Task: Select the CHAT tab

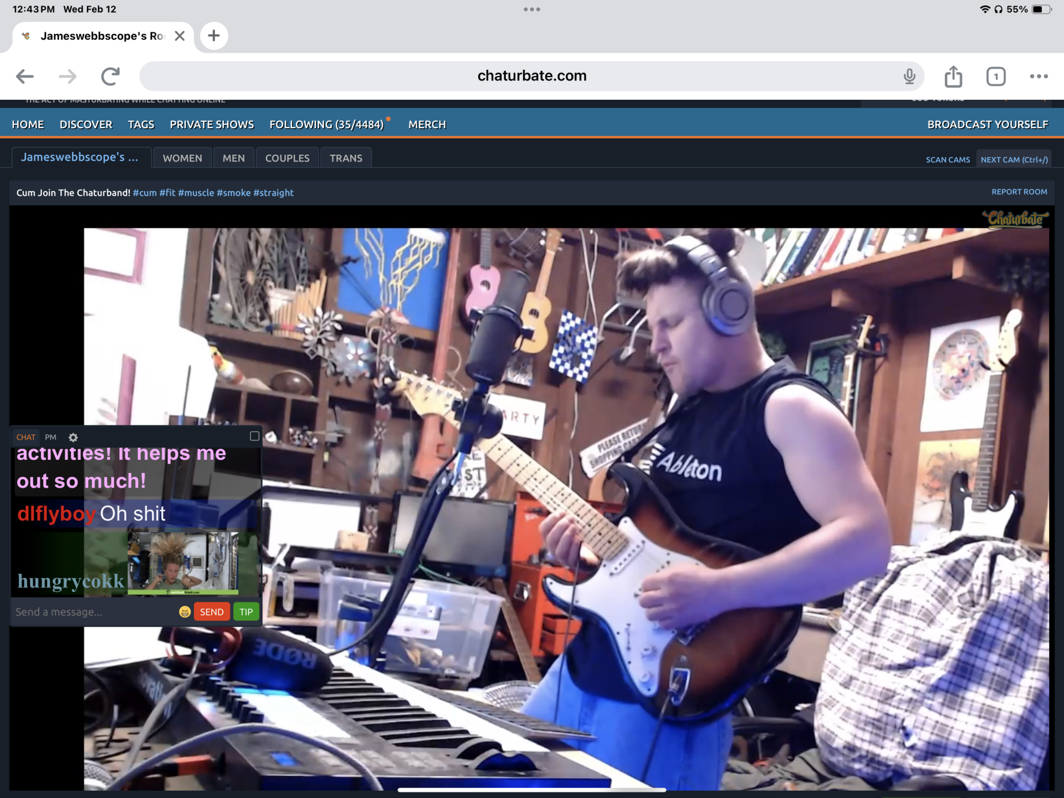Action: [25, 437]
